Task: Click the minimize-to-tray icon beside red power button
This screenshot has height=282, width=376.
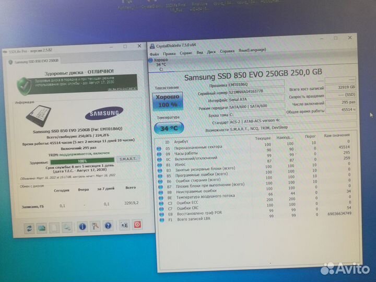Action: [x=124, y=225]
